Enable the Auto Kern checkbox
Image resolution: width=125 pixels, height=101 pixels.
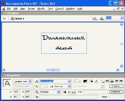coord(75,86)
